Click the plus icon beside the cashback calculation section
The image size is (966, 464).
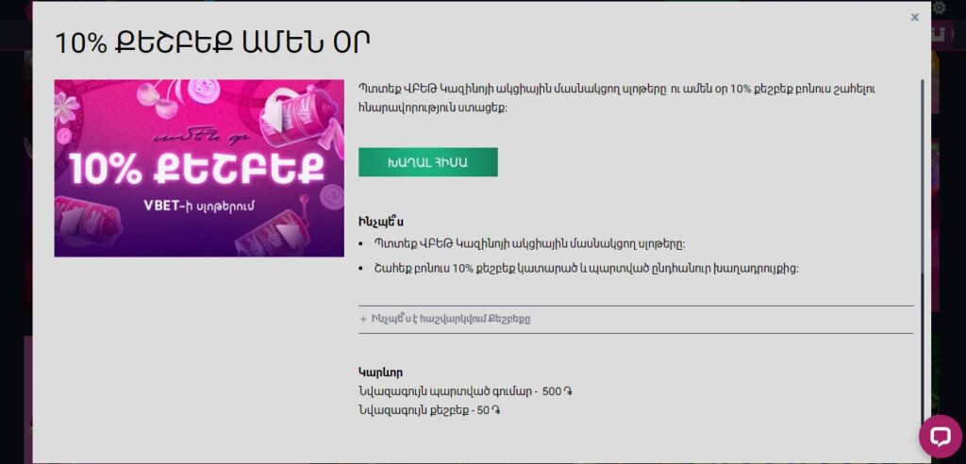point(363,320)
